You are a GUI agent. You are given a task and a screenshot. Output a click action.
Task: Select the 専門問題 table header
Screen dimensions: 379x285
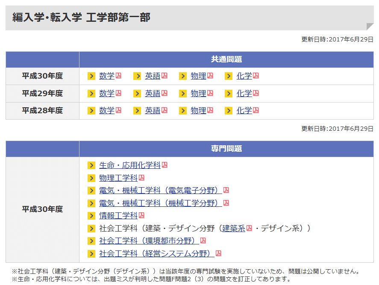(x=226, y=149)
